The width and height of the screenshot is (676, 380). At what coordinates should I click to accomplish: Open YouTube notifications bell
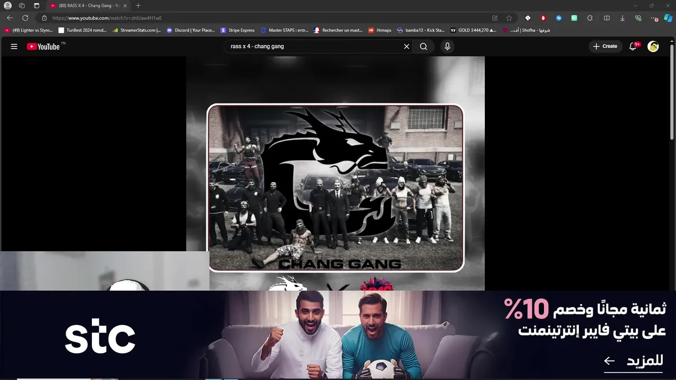point(633,46)
